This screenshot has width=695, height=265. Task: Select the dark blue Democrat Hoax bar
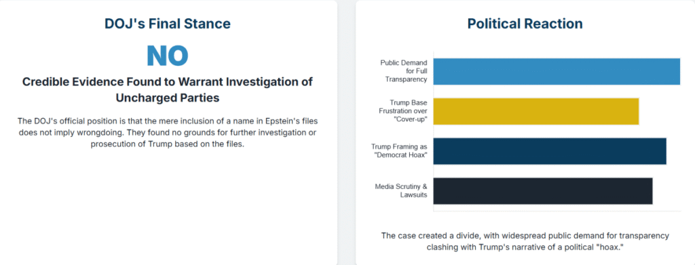point(550,151)
